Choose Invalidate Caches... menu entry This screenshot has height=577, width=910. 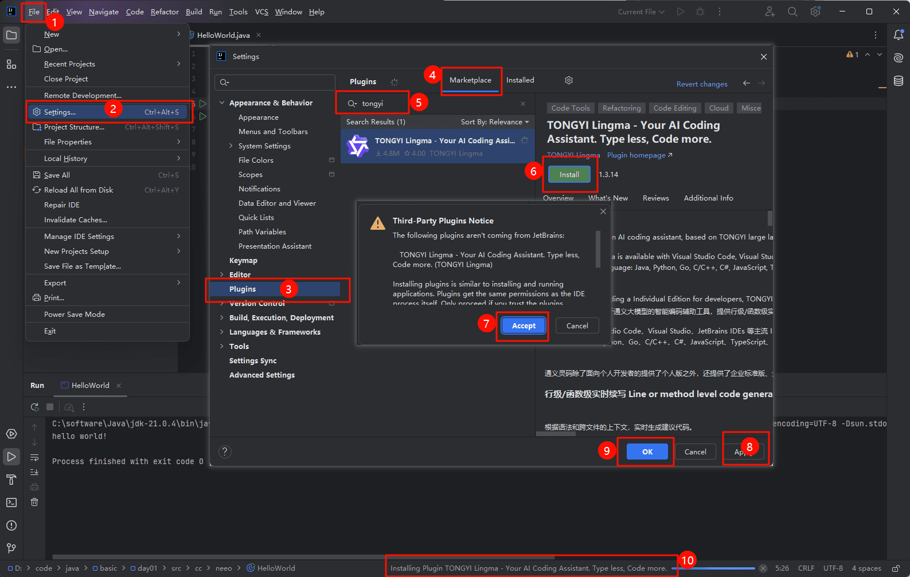(108, 220)
